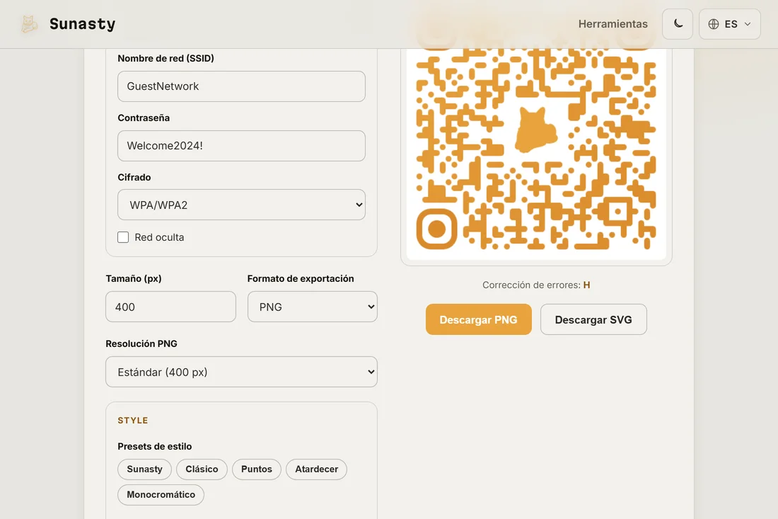Viewport: 778px width, 519px height.
Task: Enable the Red oculta checkbox
Action: pos(123,237)
